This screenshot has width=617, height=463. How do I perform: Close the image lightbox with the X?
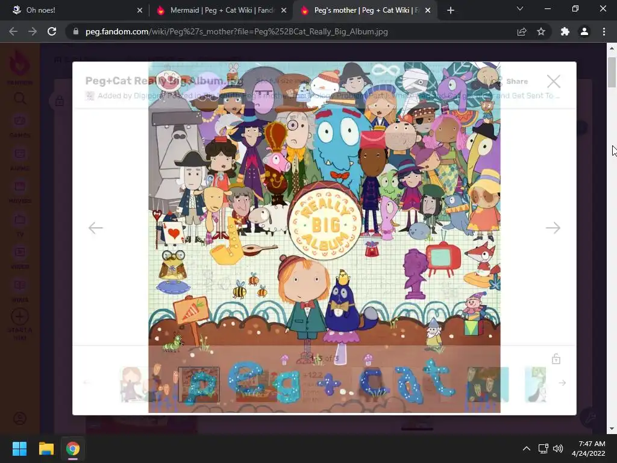(554, 81)
